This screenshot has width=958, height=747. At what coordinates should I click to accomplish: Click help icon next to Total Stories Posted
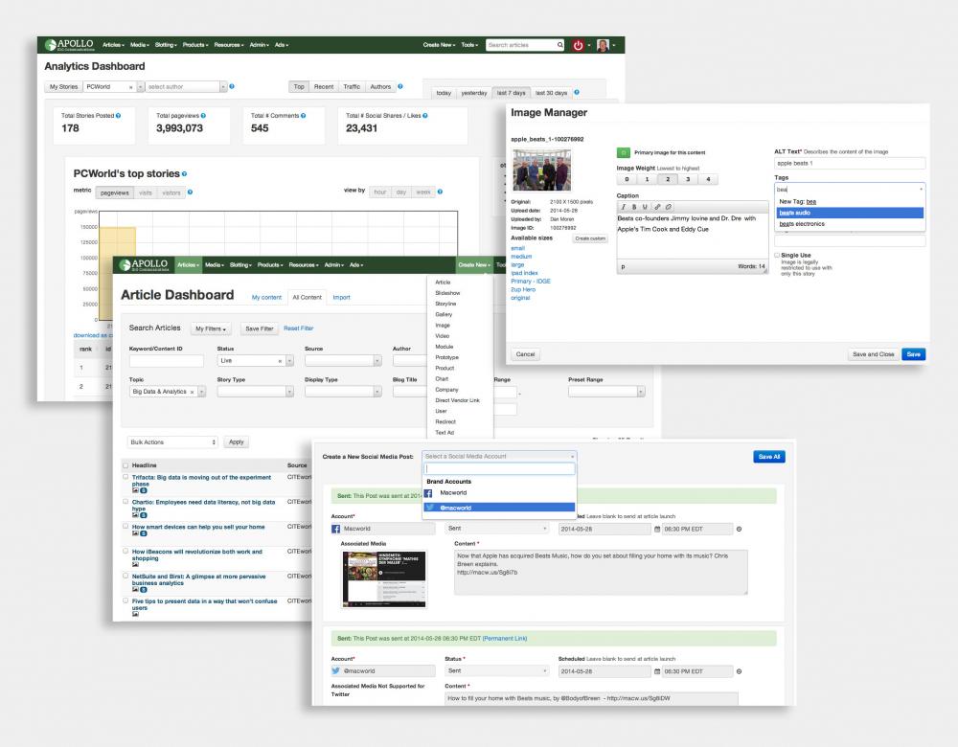tap(119, 116)
